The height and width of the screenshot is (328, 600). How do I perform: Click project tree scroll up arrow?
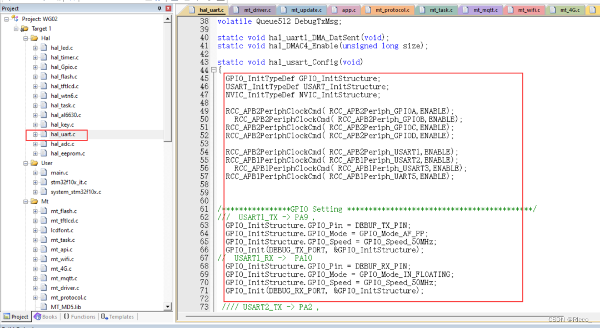168,19
